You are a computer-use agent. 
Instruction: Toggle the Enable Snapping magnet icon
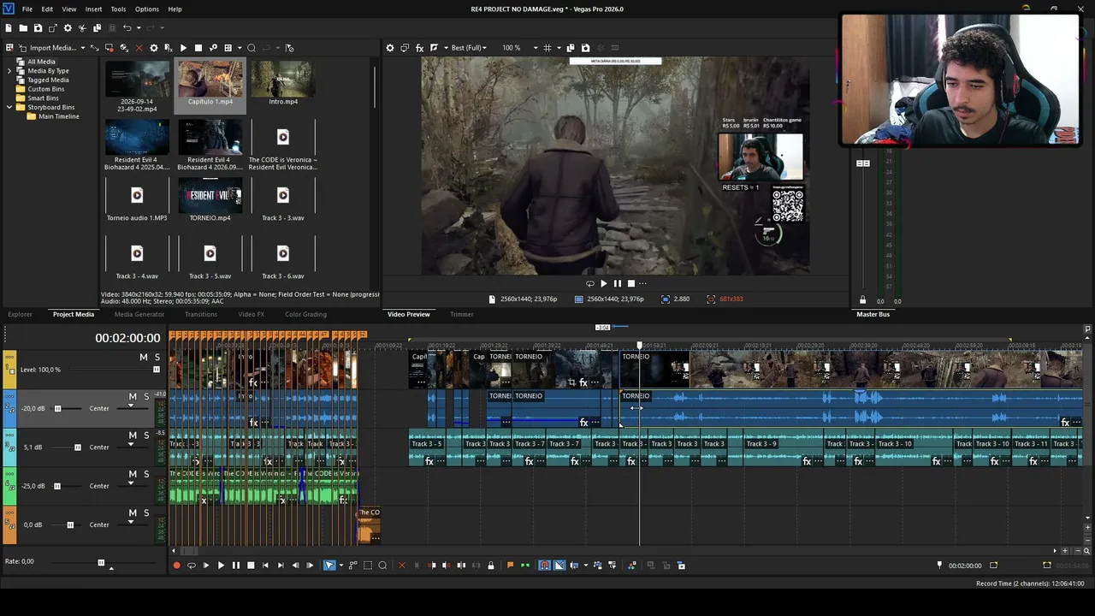[x=544, y=566]
